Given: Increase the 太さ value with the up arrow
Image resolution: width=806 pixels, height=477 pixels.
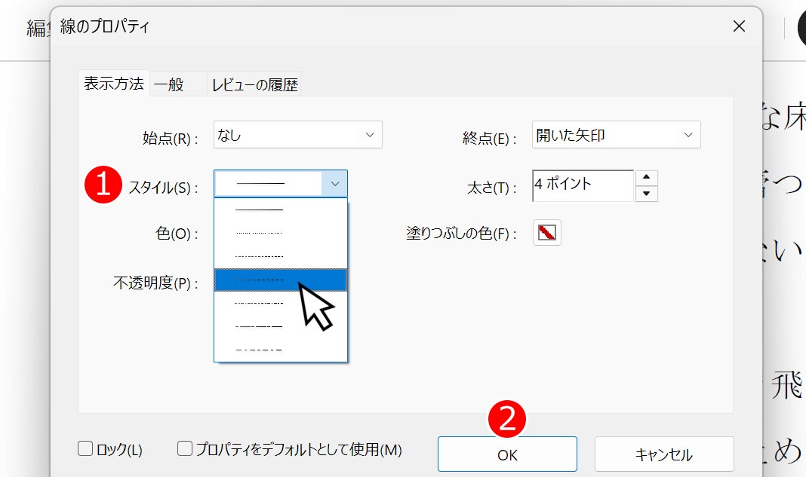Looking at the screenshot, I should pyautogui.click(x=647, y=177).
